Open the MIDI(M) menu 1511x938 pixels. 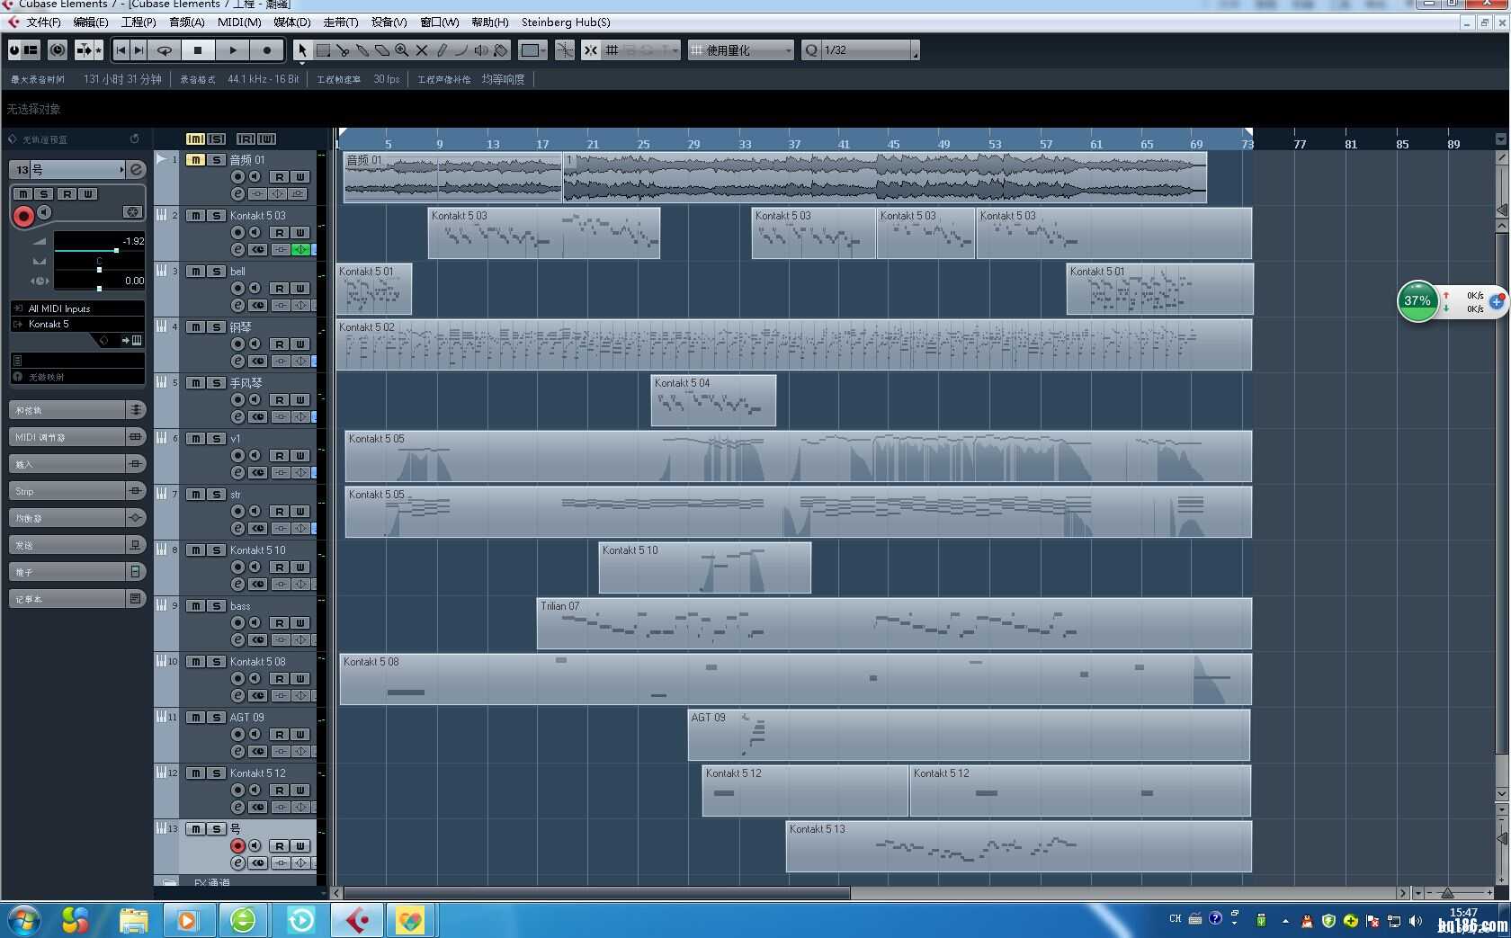point(238,22)
